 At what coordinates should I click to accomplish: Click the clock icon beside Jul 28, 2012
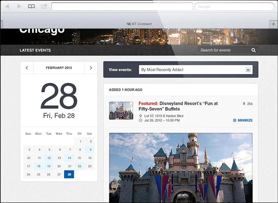(x=140, y=120)
